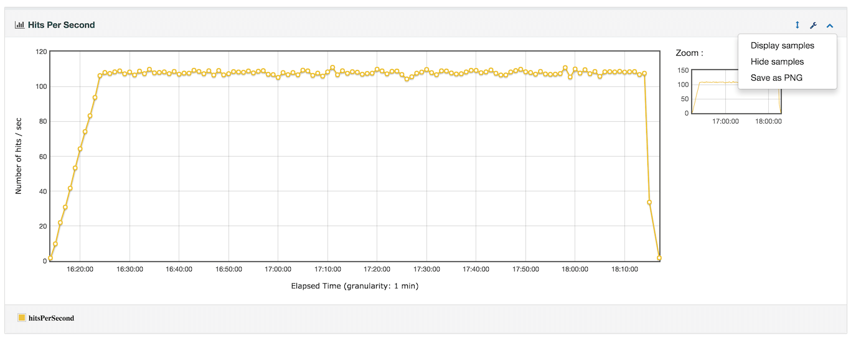Click the data point near 33 hits on drop
The width and height of the screenshot is (856, 343).
click(649, 202)
